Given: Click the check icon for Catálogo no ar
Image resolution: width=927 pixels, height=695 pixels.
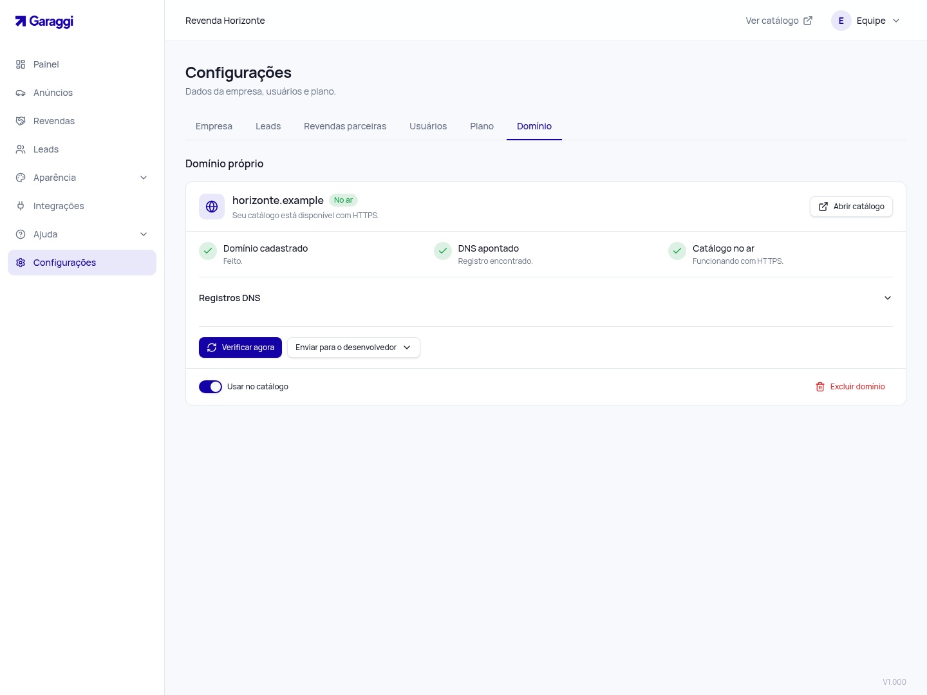Looking at the screenshot, I should coord(677,251).
